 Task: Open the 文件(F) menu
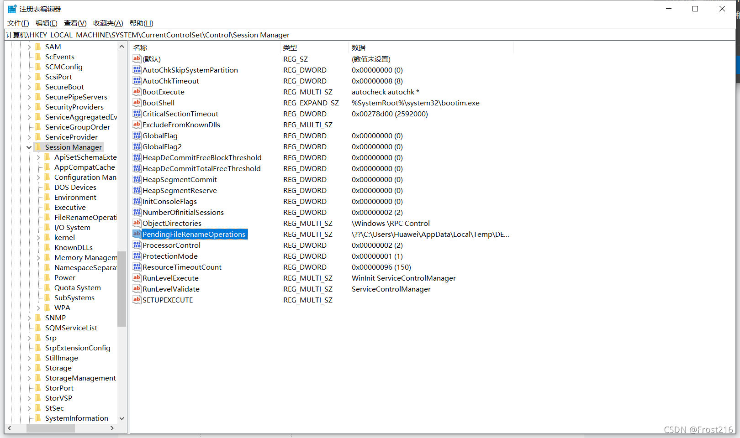18,23
